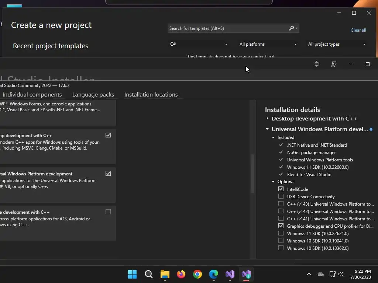Image resolution: width=378 pixels, height=283 pixels.
Task: Close the Create a new project window
Action: click(369, 13)
